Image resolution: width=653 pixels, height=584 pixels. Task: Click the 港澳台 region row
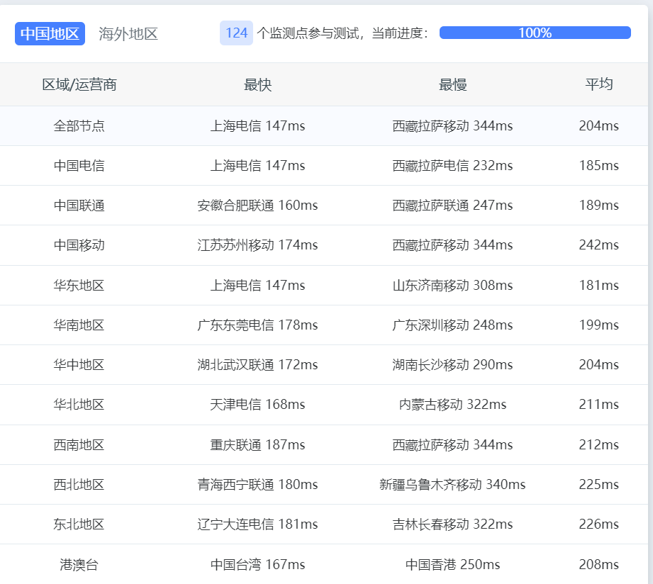(x=324, y=564)
